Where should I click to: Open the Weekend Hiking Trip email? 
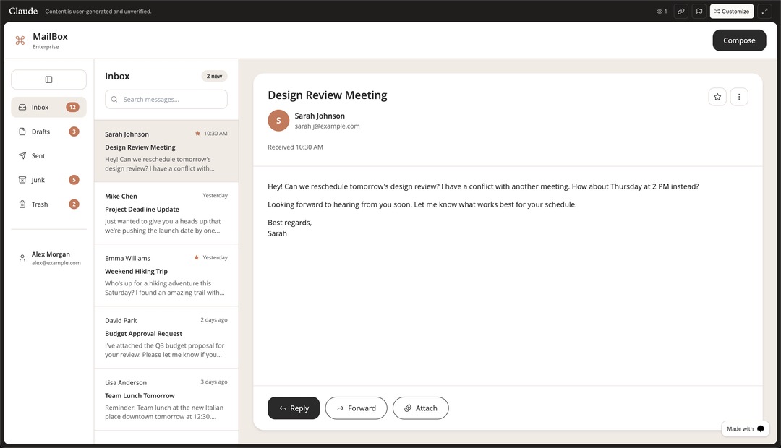[166, 275]
